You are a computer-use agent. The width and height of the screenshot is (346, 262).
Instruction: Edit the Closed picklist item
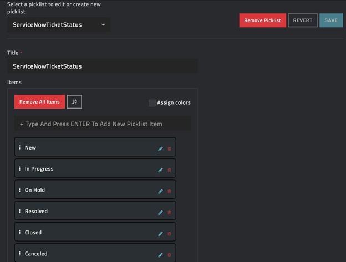click(x=160, y=234)
